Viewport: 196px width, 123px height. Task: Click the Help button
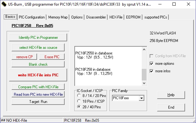(x=171, y=95)
